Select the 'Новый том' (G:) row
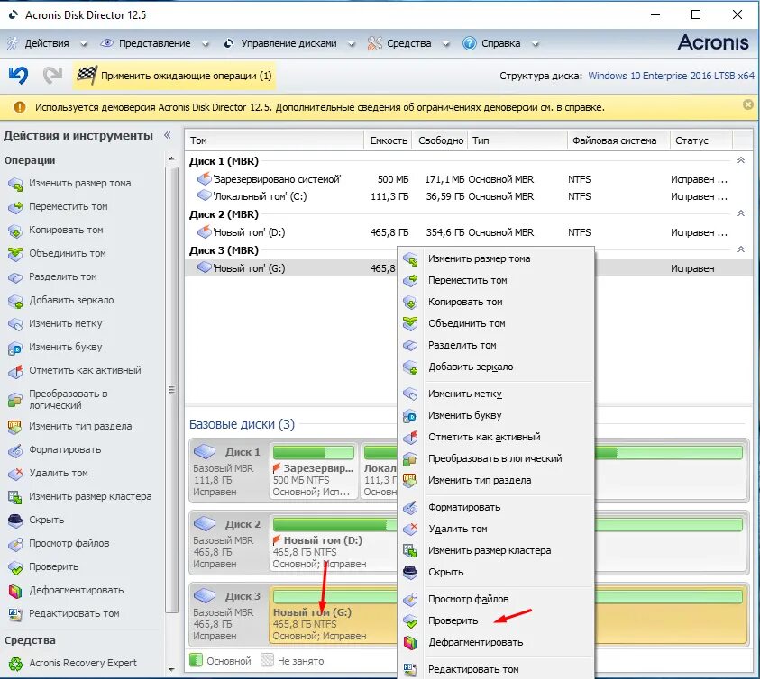Screen dimensions: 760x679 coord(468,268)
